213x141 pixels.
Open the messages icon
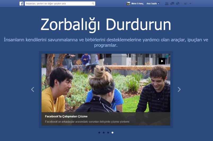click(172, 4)
